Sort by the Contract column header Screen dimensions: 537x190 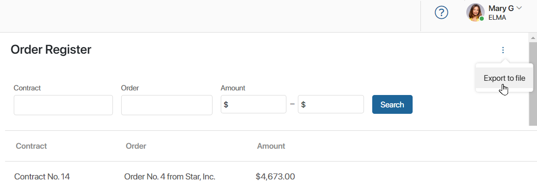click(31, 146)
